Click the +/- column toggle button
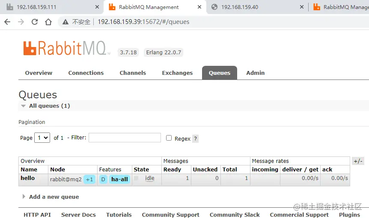The height and width of the screenshot is (218, 369). coord(358,161)
